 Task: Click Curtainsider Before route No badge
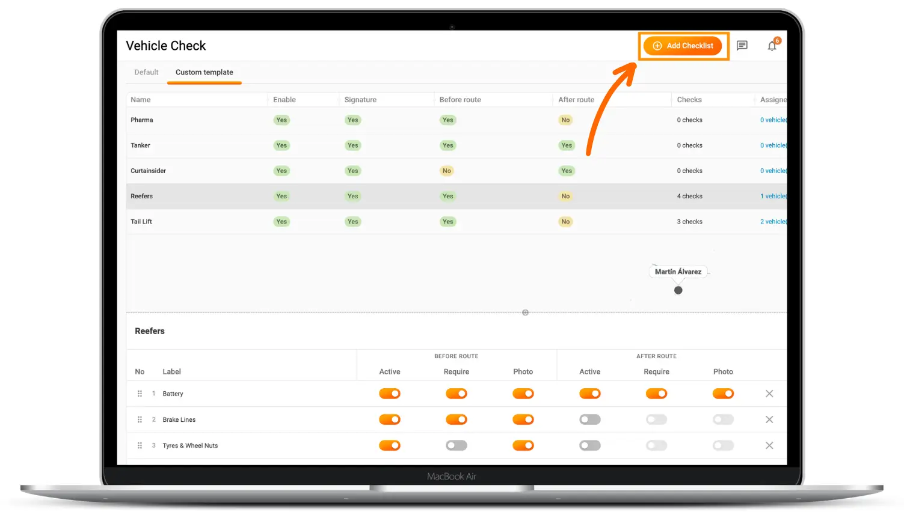tap(447, 171)
